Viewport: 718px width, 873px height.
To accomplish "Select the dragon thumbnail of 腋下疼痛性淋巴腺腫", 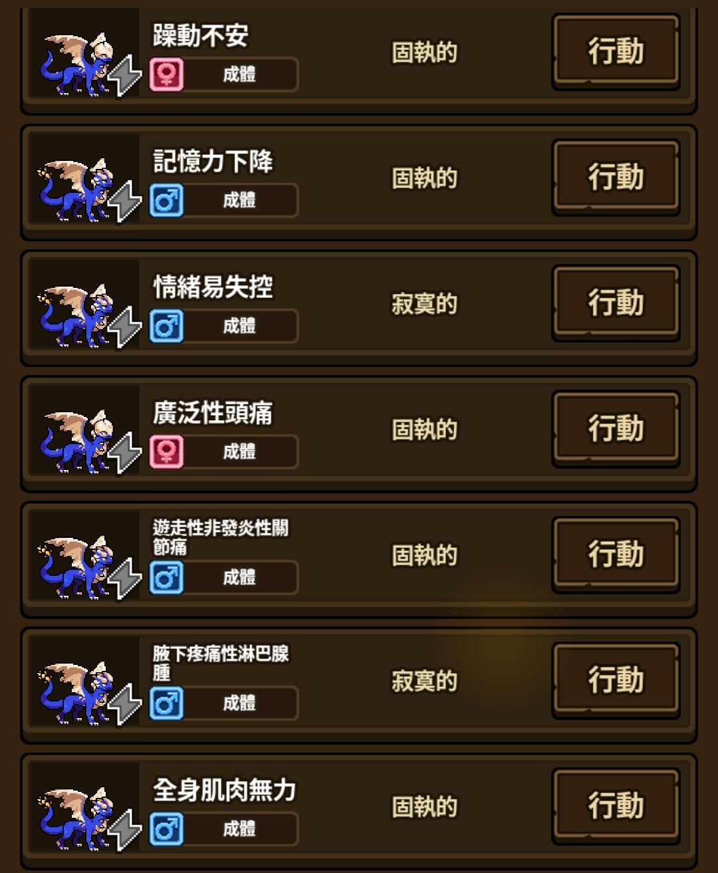I will point(85,682).
